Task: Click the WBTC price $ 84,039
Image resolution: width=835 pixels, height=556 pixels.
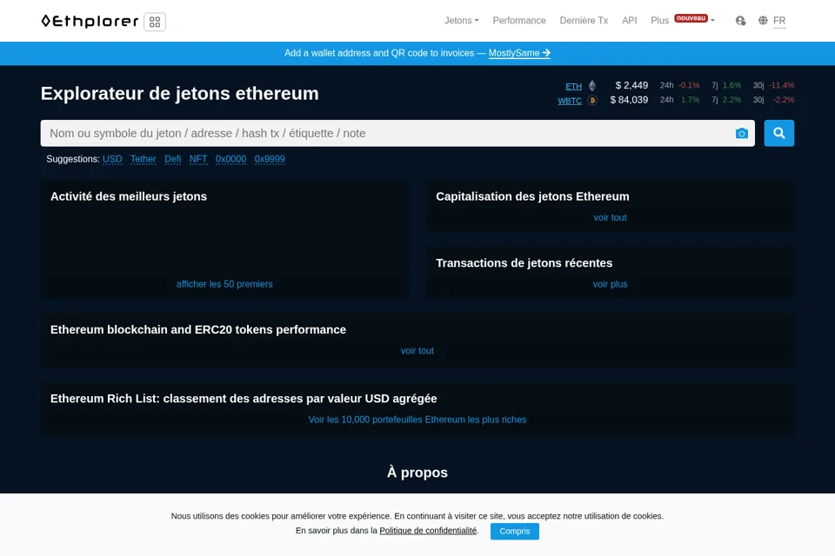Action: [629, 100]
